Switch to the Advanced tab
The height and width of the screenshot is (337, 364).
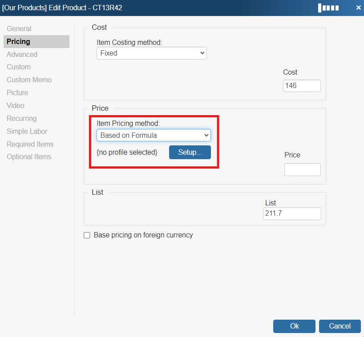pyautogui.click(x=22, y=54)
